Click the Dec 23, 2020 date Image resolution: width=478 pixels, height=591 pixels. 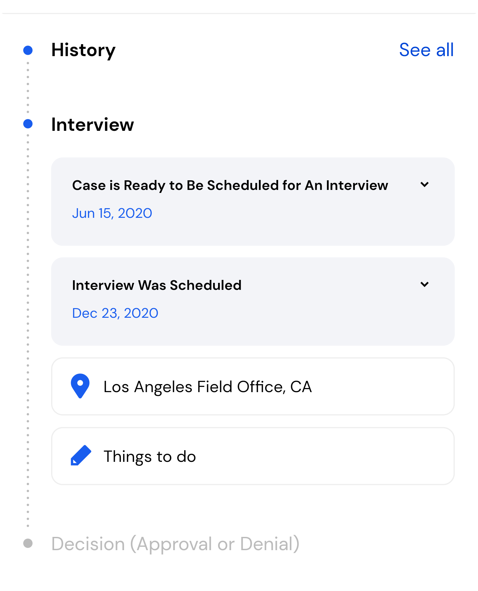[x=115, y=313]
